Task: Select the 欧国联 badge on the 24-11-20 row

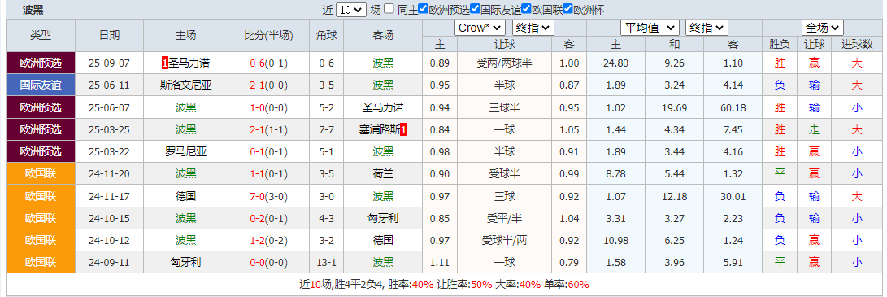Action: pyautogui.click(x=41, y=174)
